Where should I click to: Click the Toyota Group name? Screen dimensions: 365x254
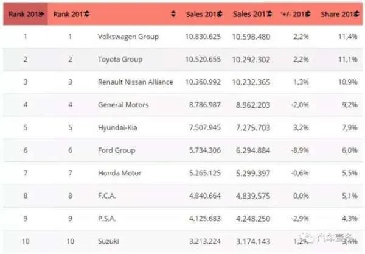pos(120,60)
